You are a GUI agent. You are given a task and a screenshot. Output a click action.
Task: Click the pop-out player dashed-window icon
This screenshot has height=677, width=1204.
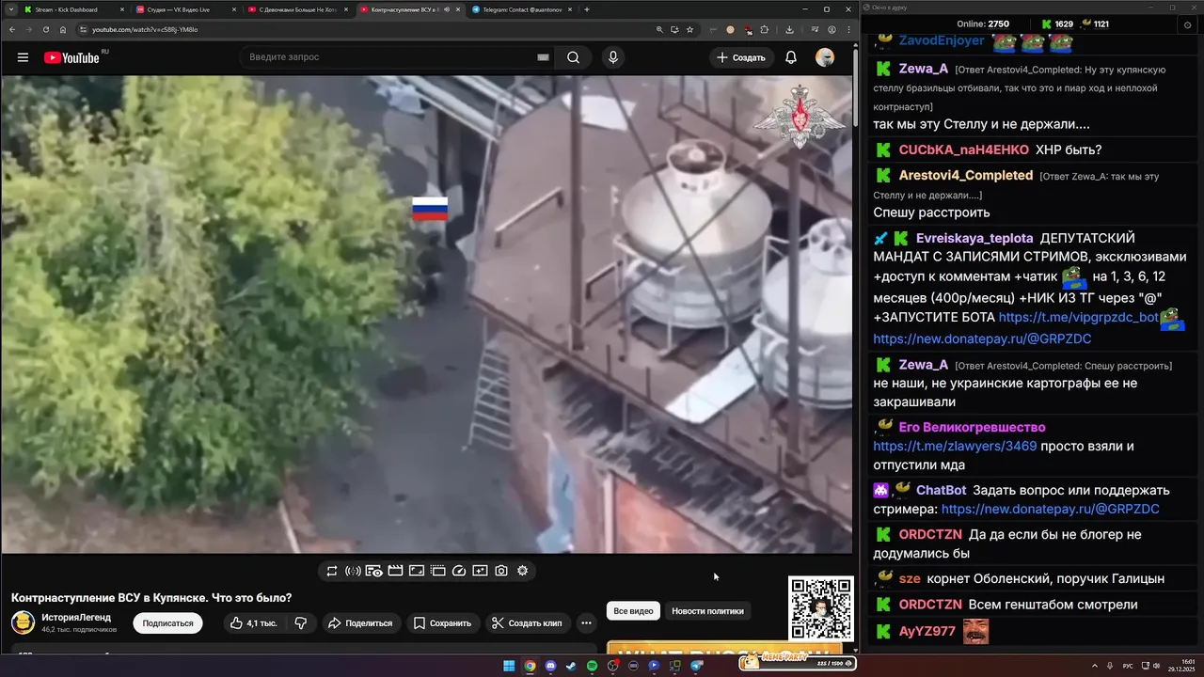437,571
